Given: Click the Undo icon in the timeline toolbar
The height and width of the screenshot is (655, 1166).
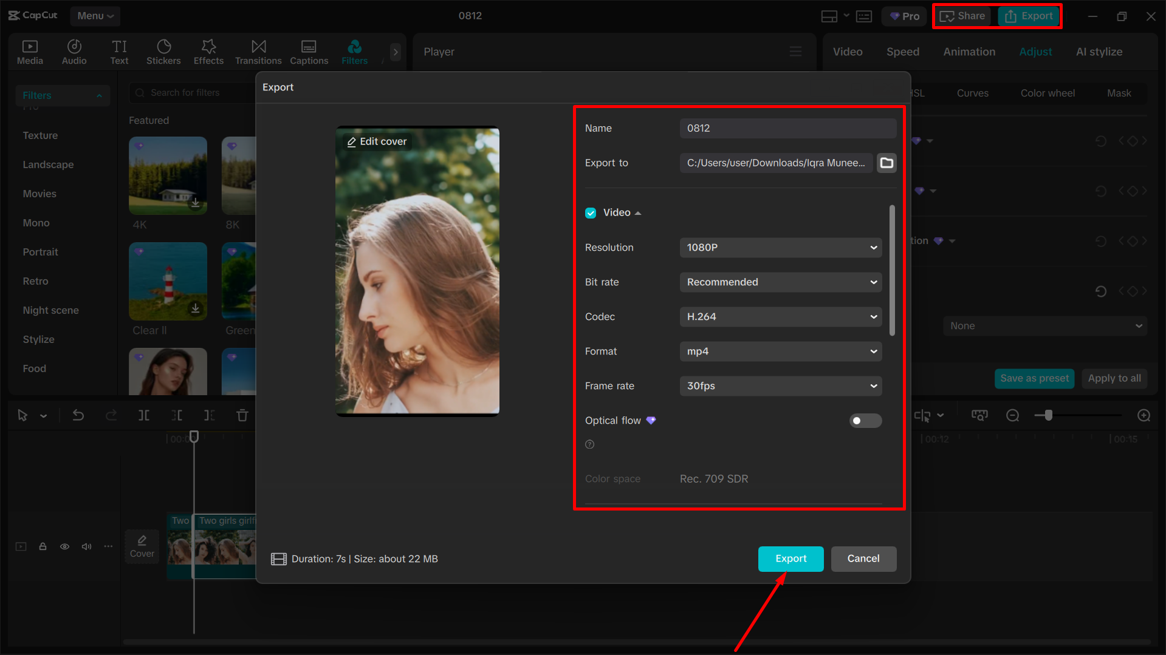Looking at the screenshot, I should pyautogui.click(x=78, y=415).
